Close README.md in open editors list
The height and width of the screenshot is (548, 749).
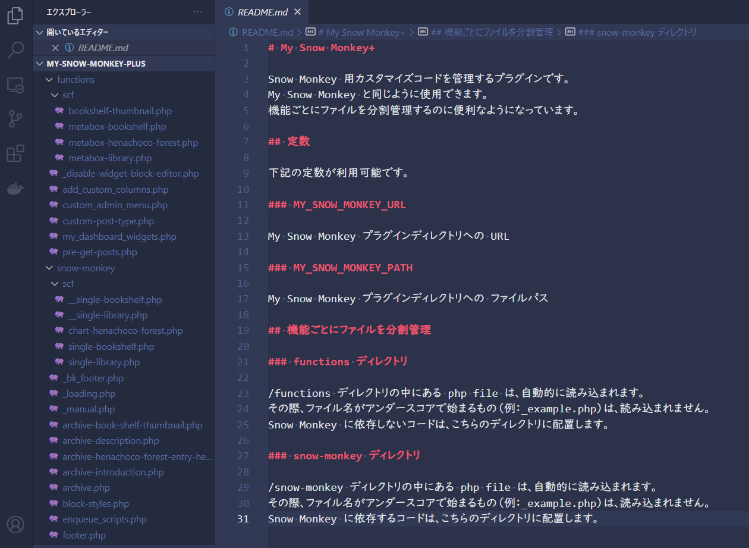tap(55, 48)
